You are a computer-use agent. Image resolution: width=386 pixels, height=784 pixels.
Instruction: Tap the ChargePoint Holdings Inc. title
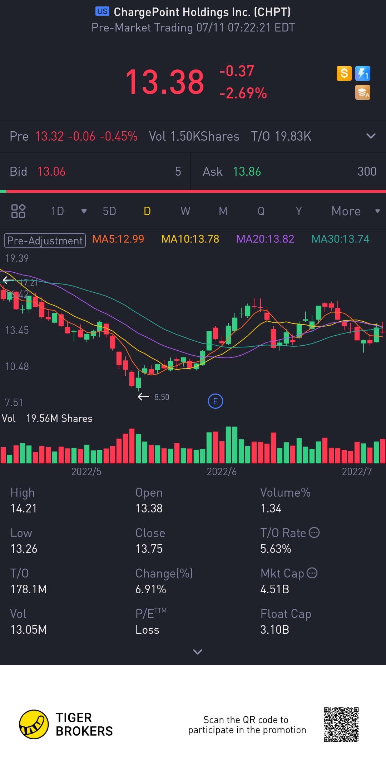click(x=202, y=12)
